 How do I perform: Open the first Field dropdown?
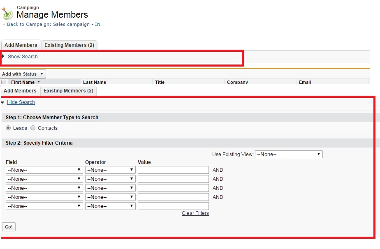click(x=44, y=170)
